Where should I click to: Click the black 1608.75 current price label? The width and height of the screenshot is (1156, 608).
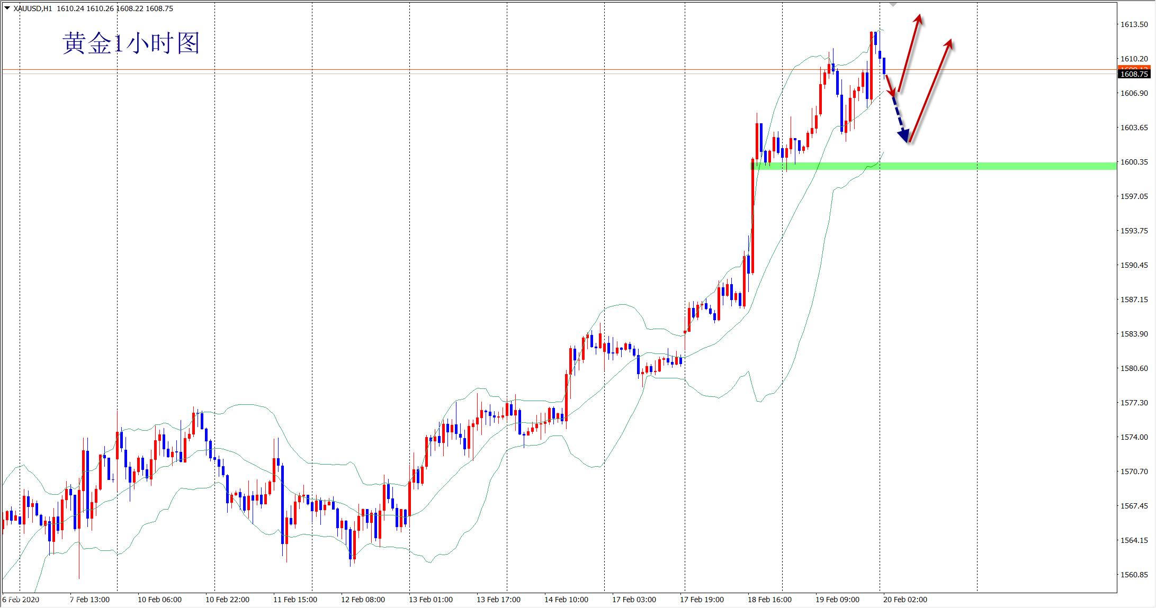pyautogui.click(x=1134, y=75)
